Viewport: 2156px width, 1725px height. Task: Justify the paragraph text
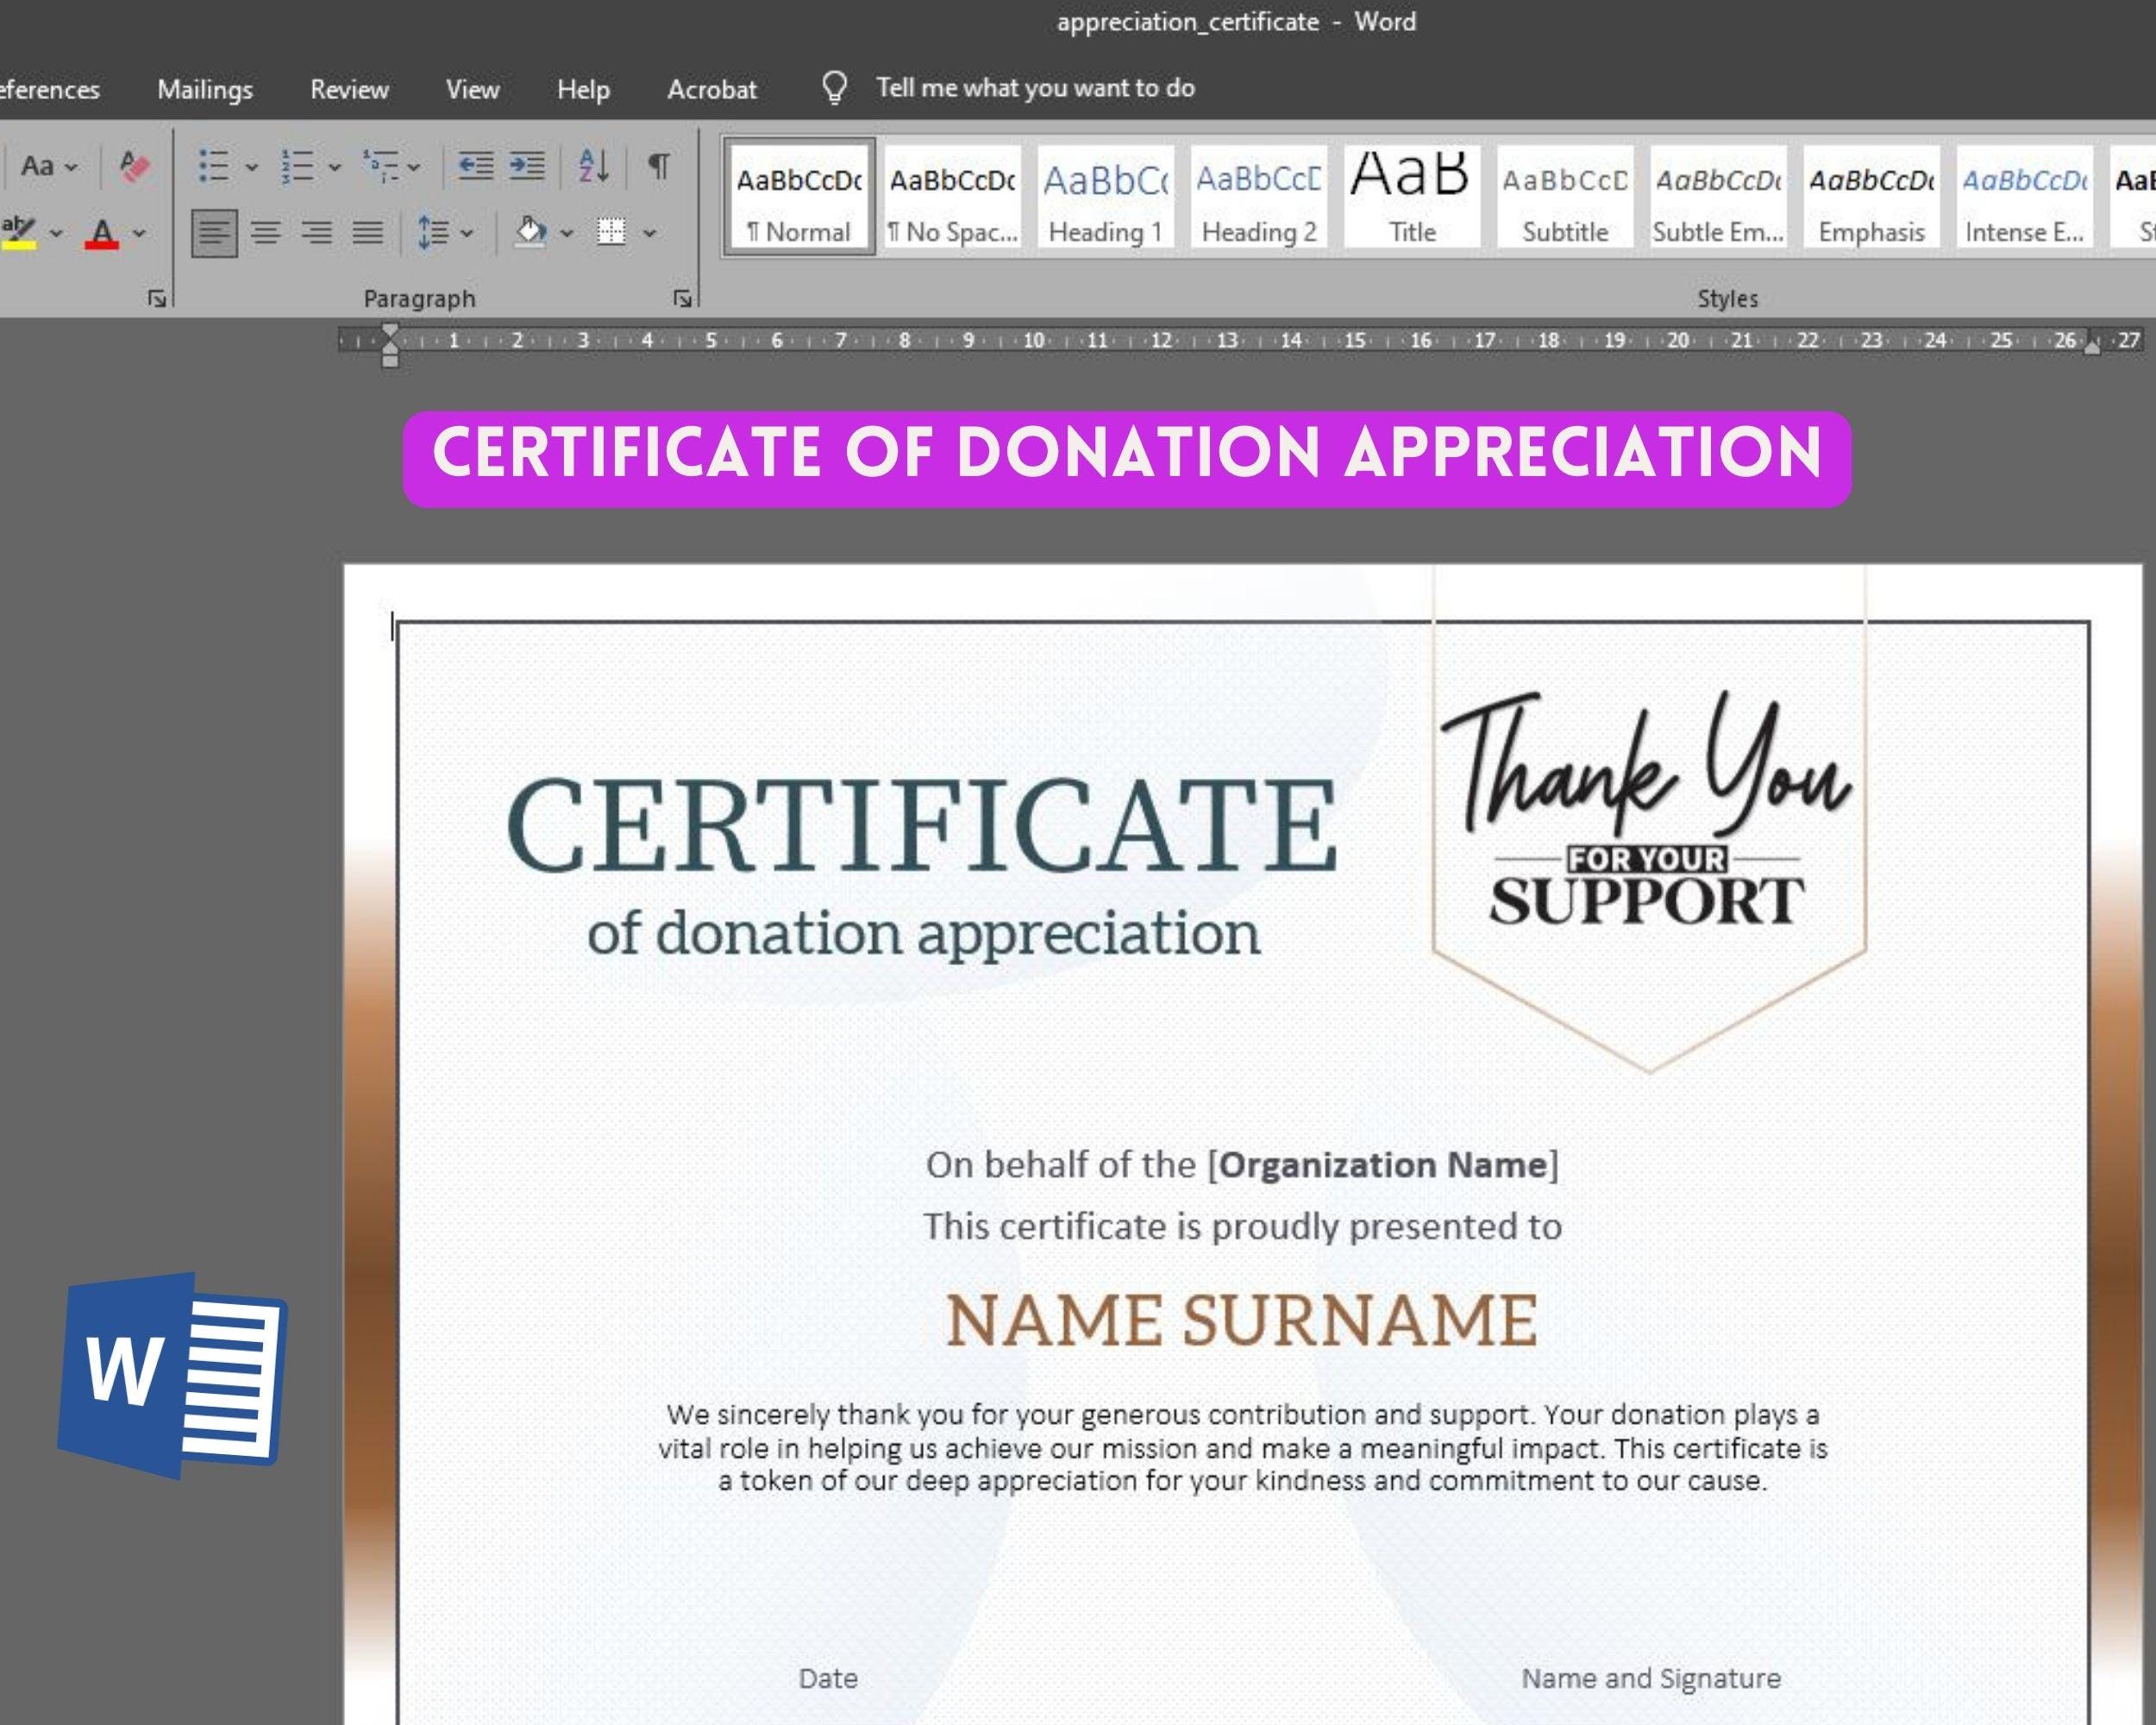368,233
